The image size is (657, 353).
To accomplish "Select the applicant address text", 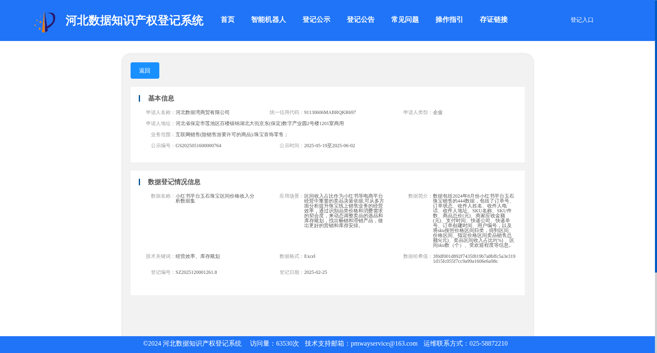I will point(260,123).
